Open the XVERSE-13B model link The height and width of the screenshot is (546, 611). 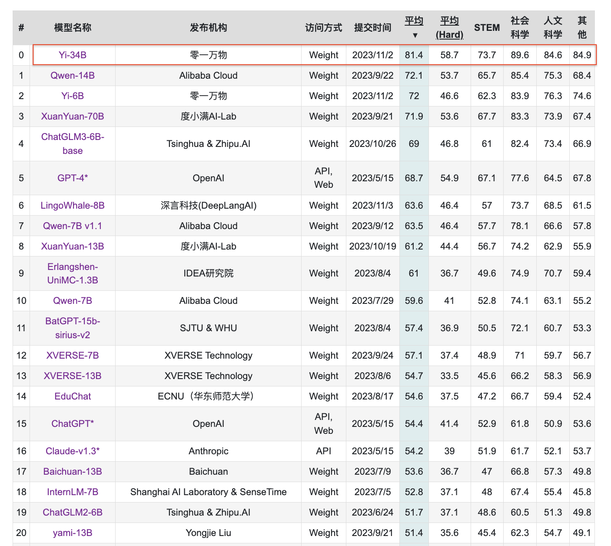[x=72, y=376]
